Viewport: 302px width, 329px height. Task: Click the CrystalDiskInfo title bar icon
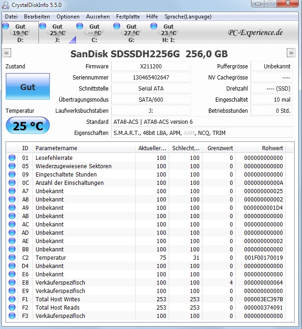pos(5,5)
